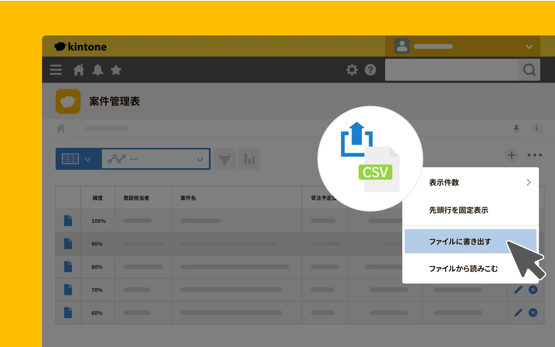Open the hamburger menu icon

pyautogui.click(x=56, y=70)
